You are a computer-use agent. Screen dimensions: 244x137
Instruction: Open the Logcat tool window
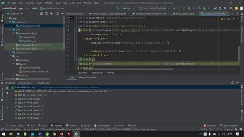coord(85,126)
